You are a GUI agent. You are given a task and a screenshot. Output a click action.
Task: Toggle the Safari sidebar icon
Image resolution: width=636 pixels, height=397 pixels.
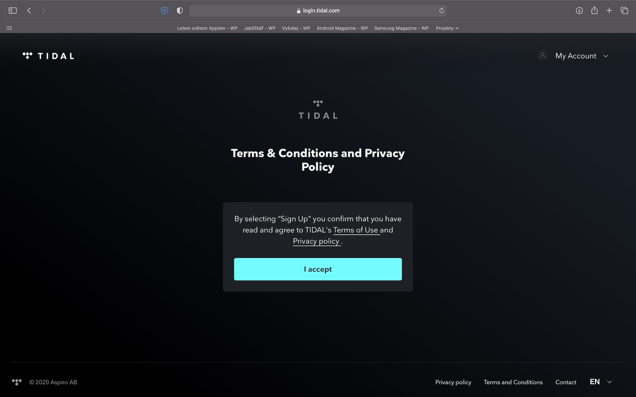click(x=13, y=11)
